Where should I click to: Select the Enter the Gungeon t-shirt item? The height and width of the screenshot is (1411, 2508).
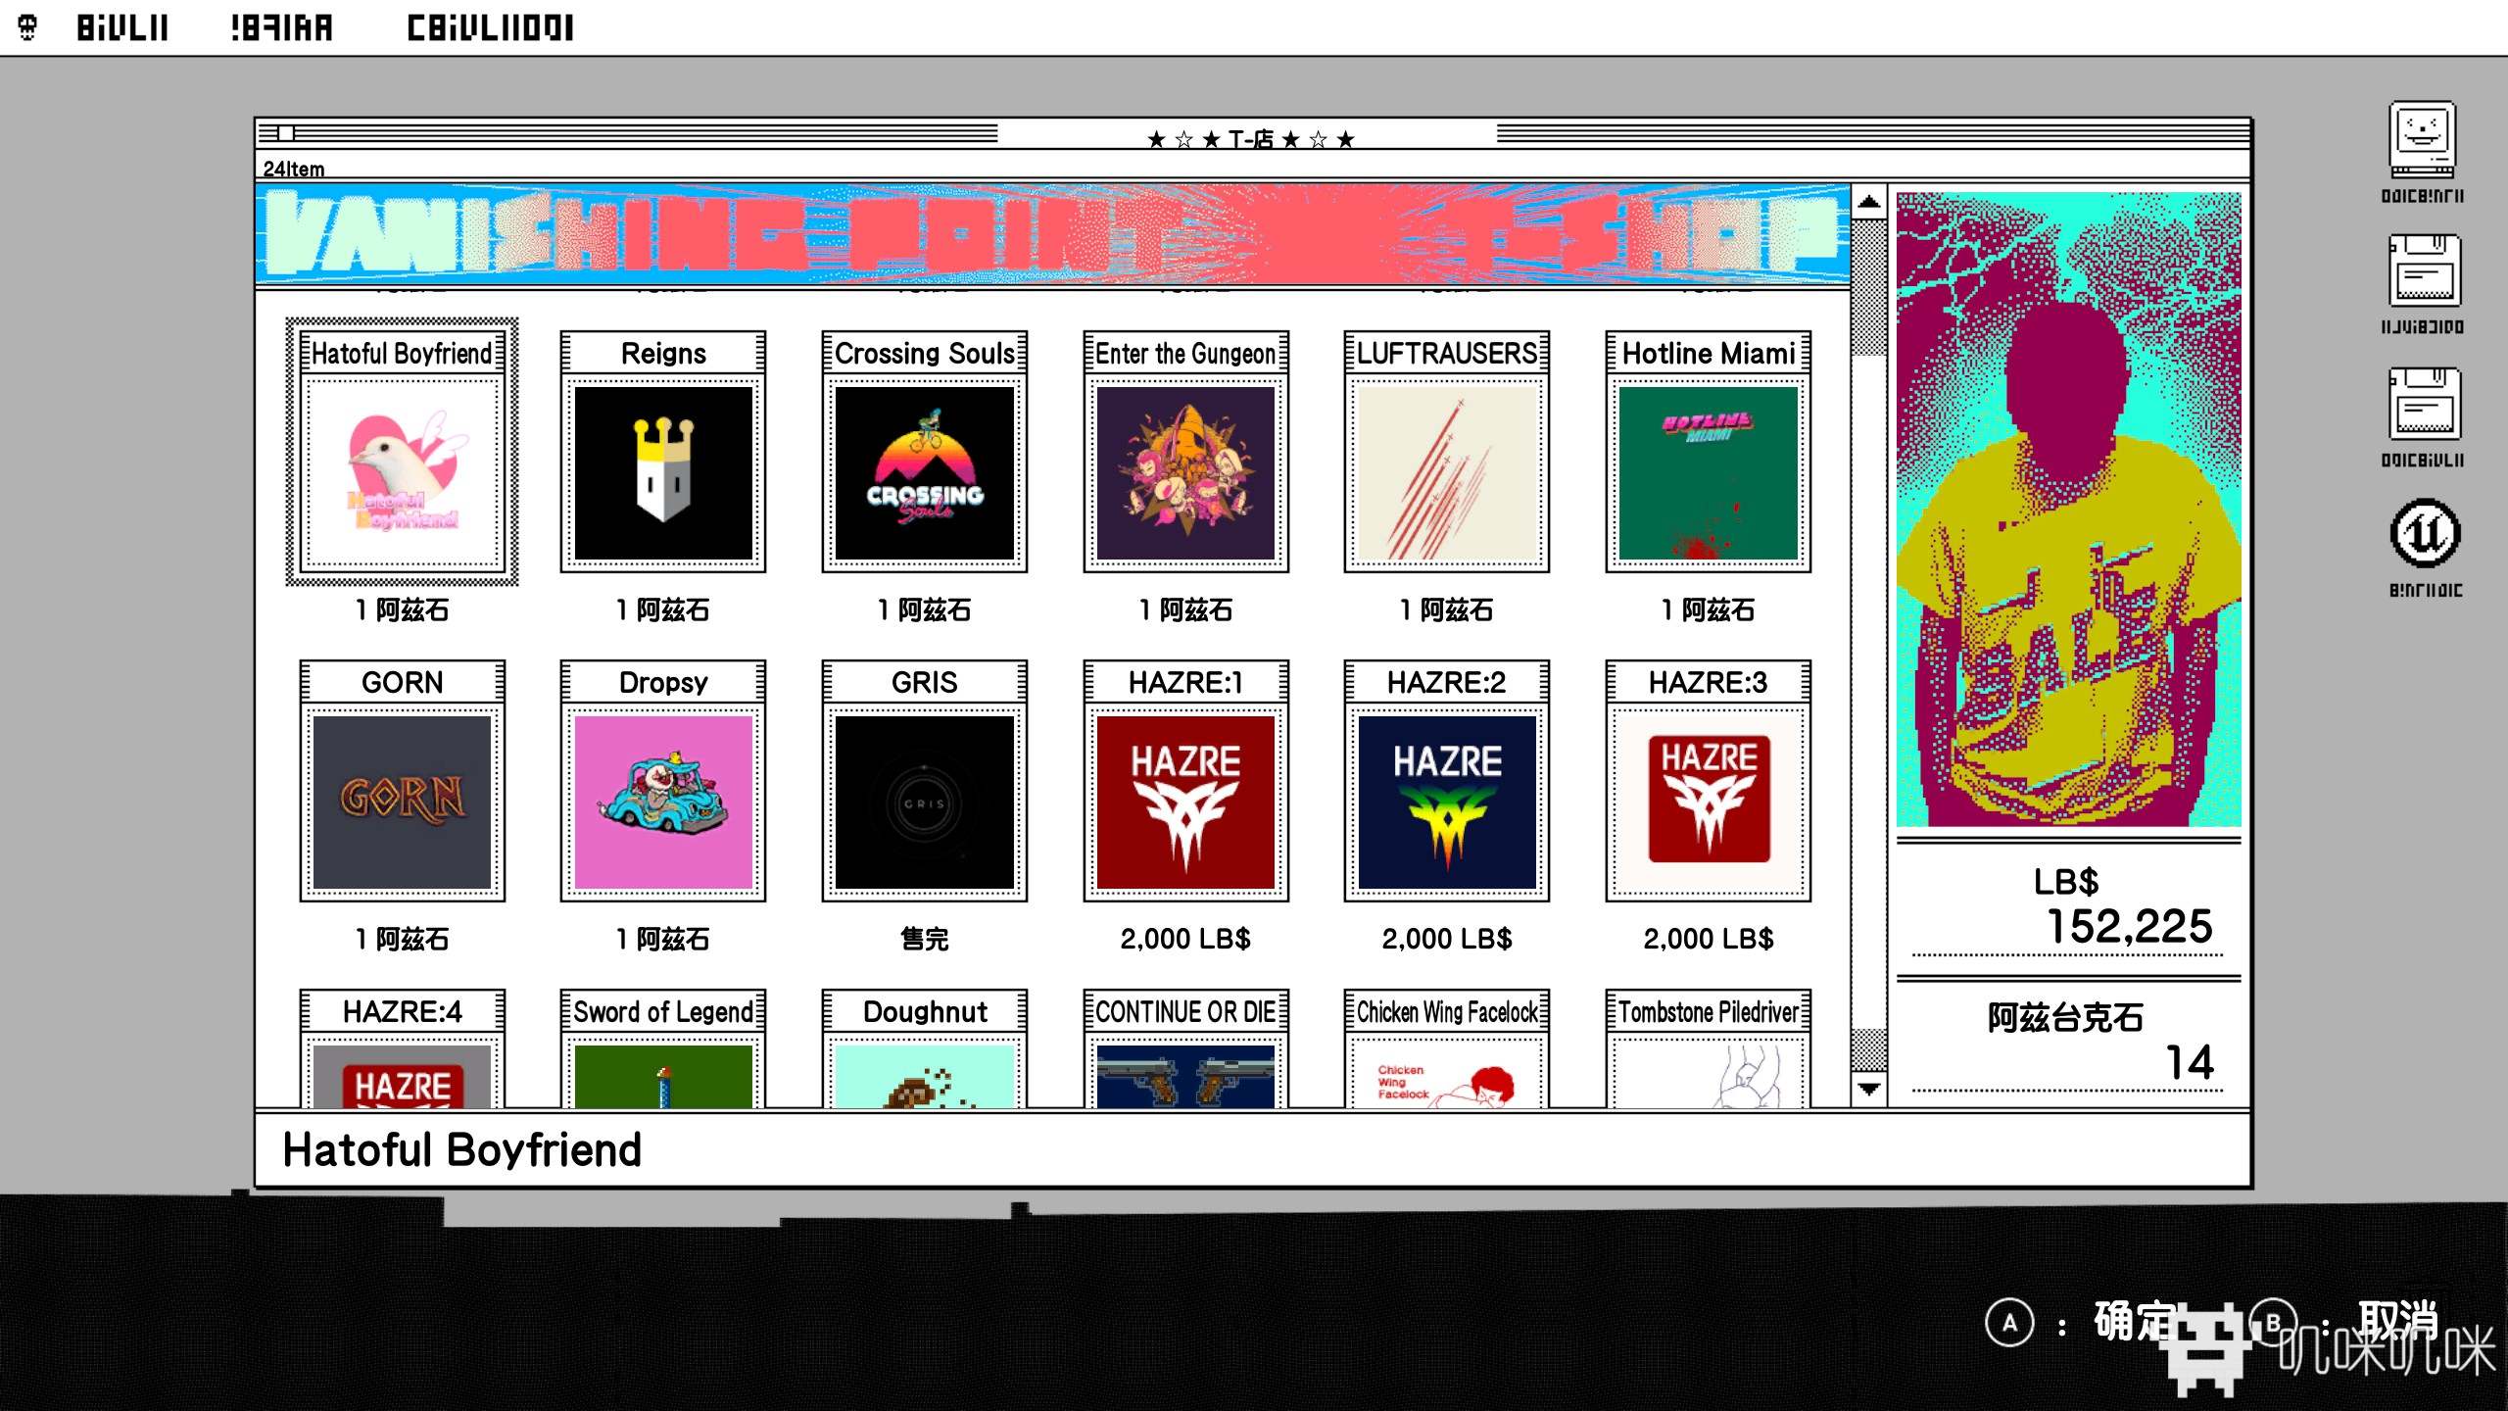click(x=1183, y=474)
